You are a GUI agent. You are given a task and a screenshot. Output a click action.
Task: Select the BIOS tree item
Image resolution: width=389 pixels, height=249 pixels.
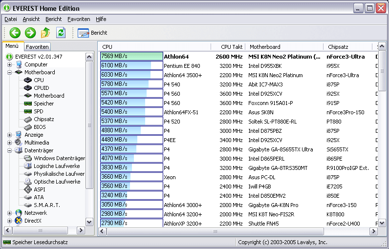coord(40,127)
